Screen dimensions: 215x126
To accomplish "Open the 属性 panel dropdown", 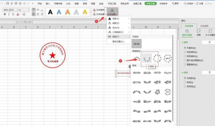I will (184, 21).
